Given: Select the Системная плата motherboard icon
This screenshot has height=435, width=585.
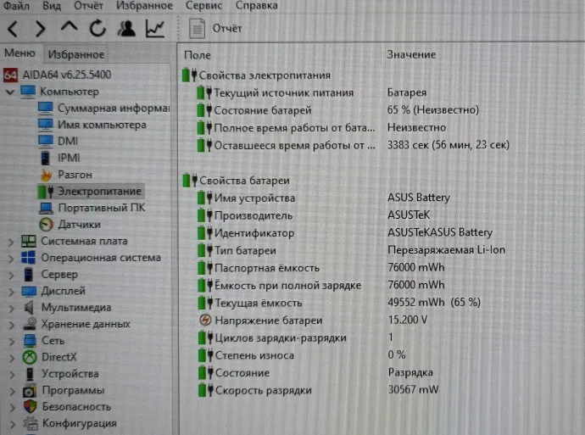Looking at the screenshot, I should tap(29, 241).
